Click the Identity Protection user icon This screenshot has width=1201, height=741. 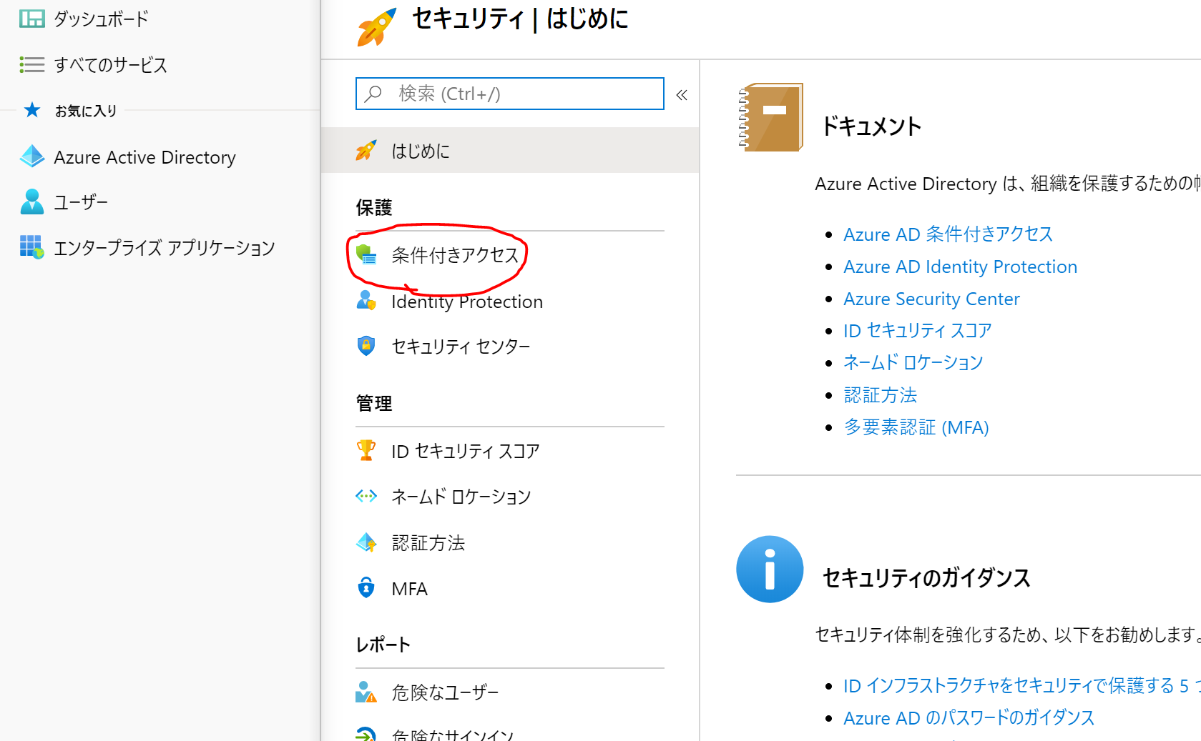[366, 300]
